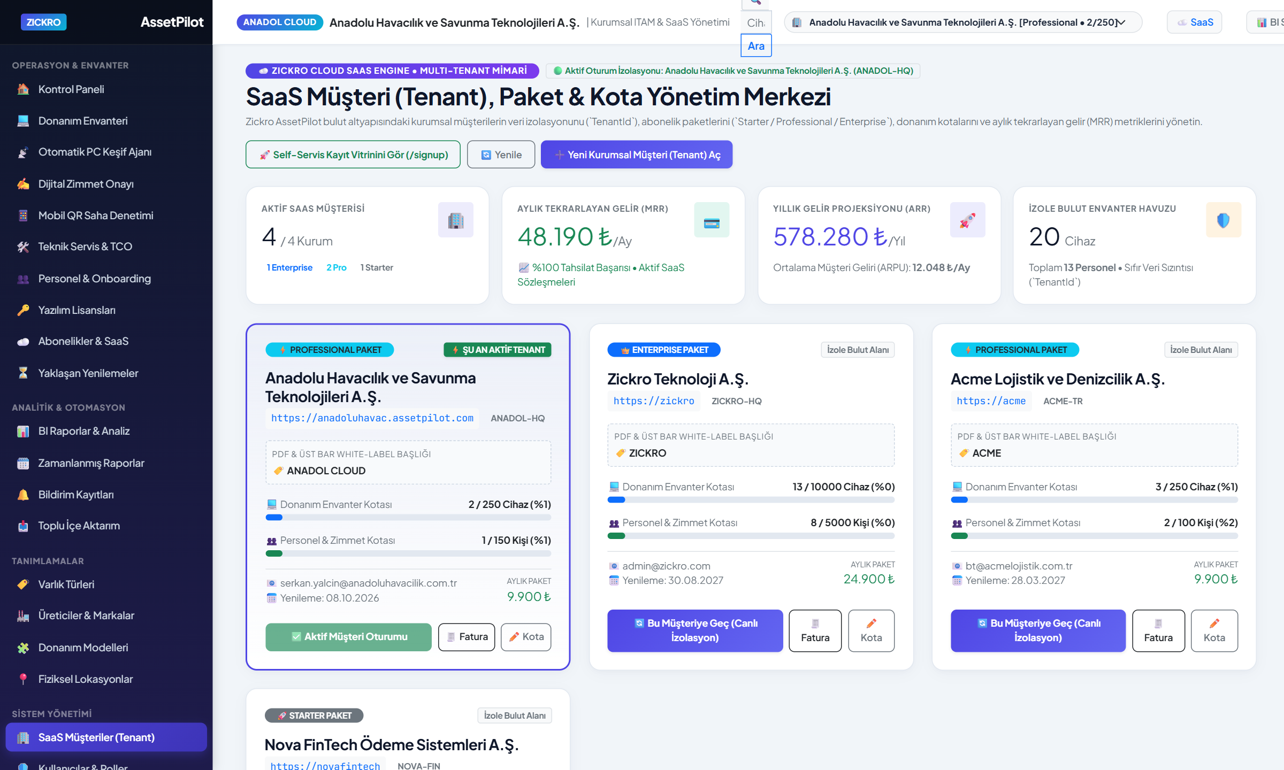Viewport: 1284px width, 770px height.
Task: Switch to Zickro Teknoloji tenant isolation
Action: pos(695,630)
